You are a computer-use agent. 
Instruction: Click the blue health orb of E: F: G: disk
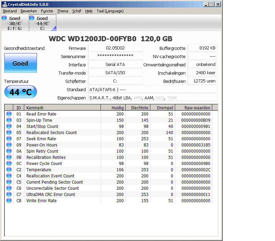(4, 18)
